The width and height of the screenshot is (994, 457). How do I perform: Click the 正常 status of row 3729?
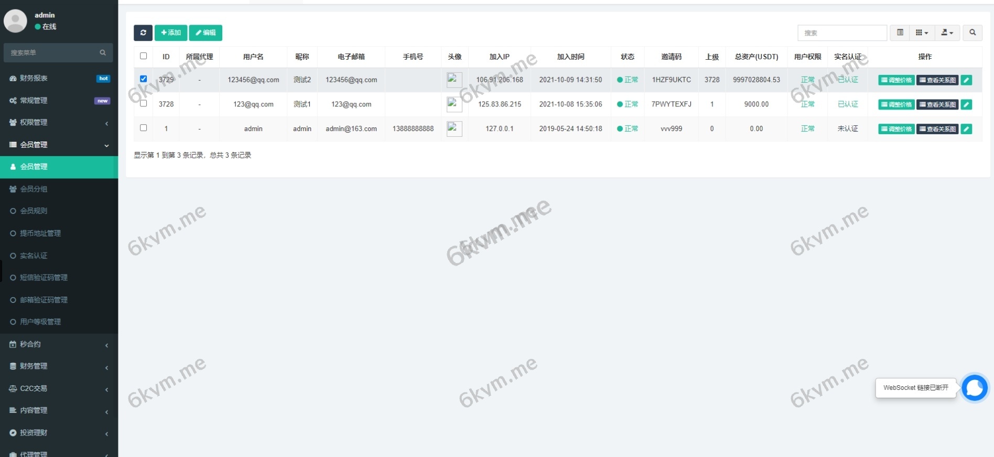click(628, 80)
